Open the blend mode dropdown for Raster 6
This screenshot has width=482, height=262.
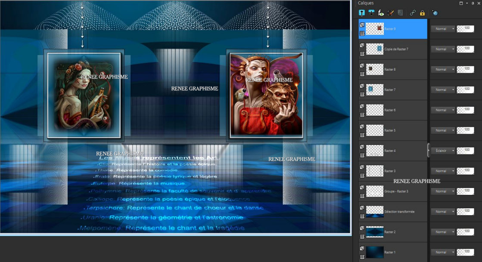443,110
